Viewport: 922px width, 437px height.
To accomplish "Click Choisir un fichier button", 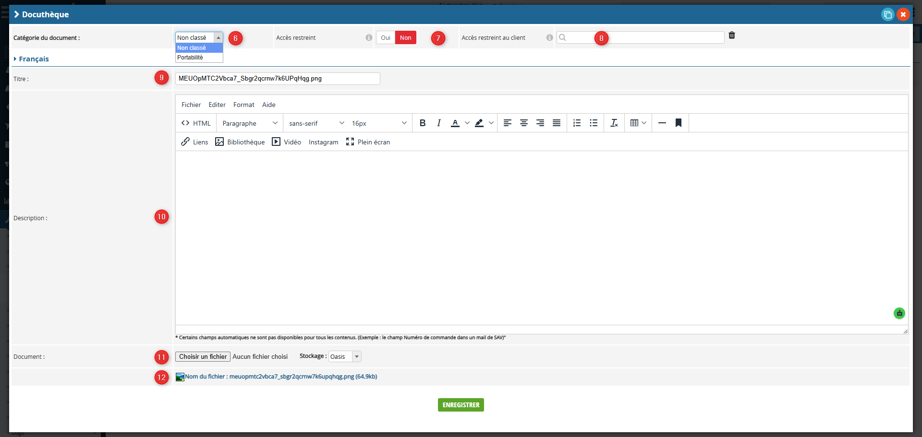I will pyautogui.click(x=203, y=356).
